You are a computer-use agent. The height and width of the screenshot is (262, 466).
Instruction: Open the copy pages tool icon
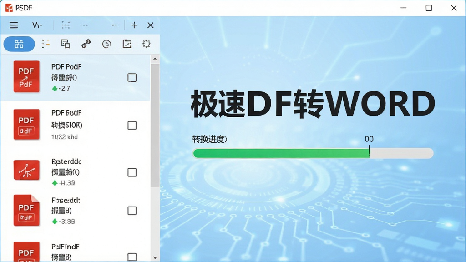(x=66, y=44)
